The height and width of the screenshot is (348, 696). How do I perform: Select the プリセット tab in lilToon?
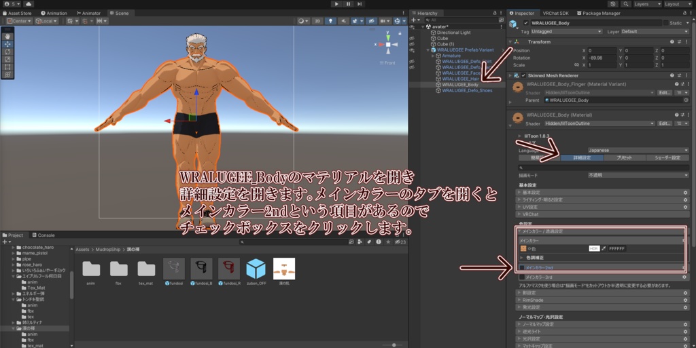point(624,157)
